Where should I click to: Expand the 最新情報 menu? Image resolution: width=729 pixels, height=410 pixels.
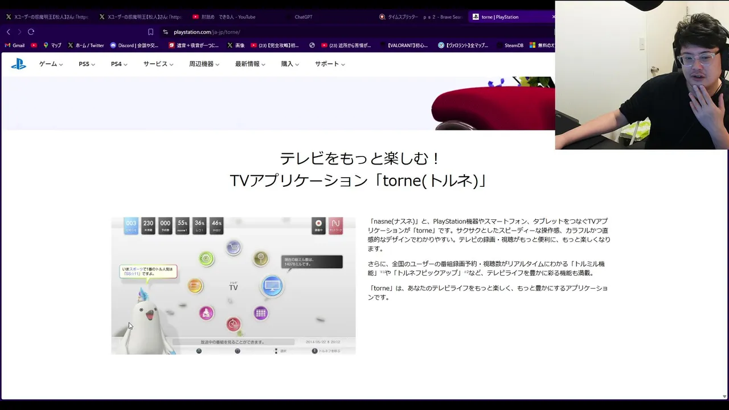point(250,64)
